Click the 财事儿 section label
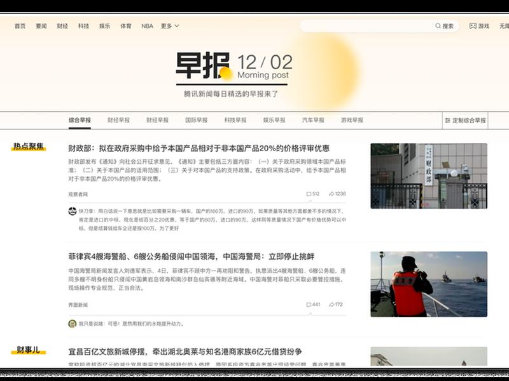Viewport: 509px width, 381px height. pyautogui.click(x=29, y=350)
